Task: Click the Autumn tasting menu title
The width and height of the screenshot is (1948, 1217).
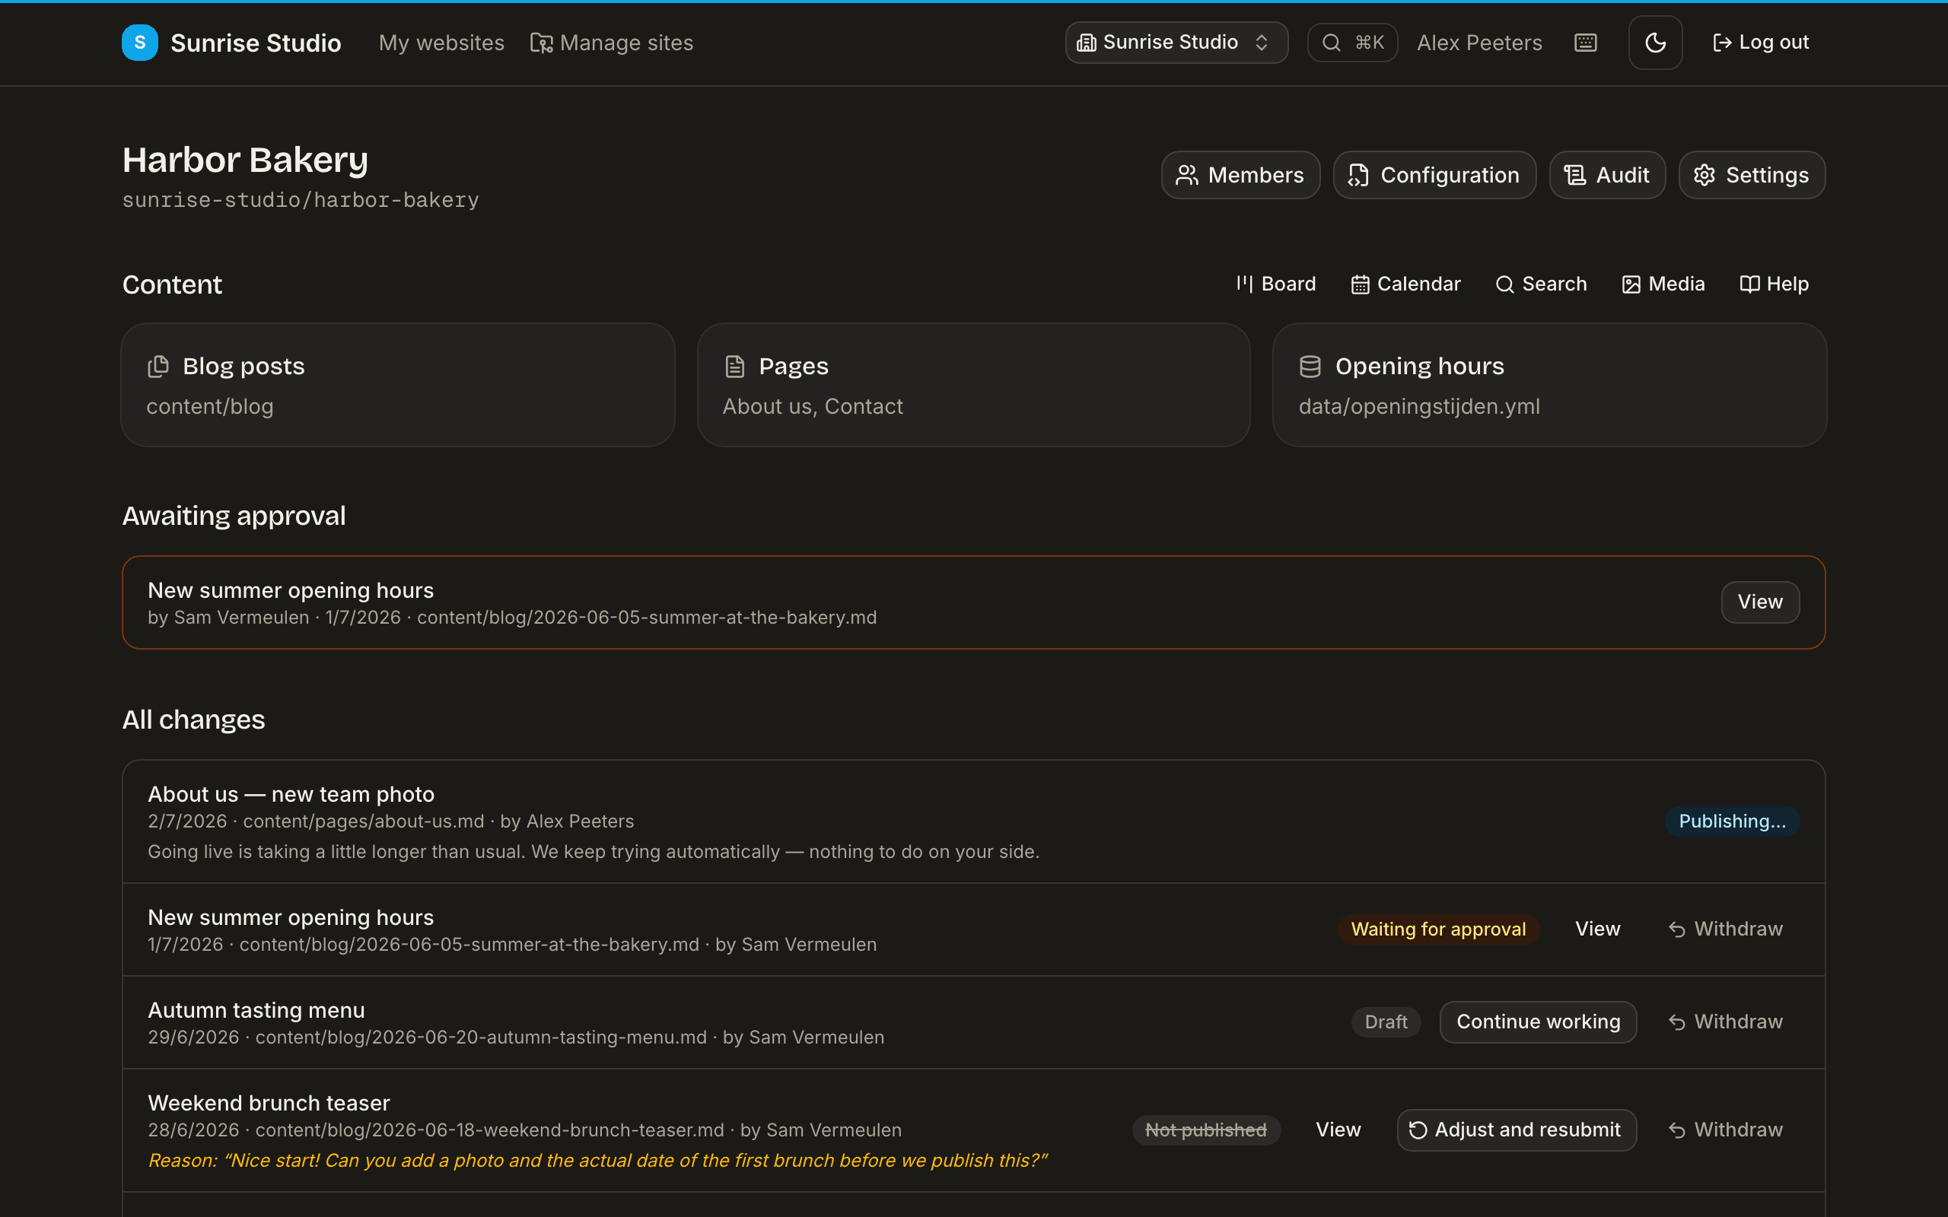Action: tap(256, 1010)
